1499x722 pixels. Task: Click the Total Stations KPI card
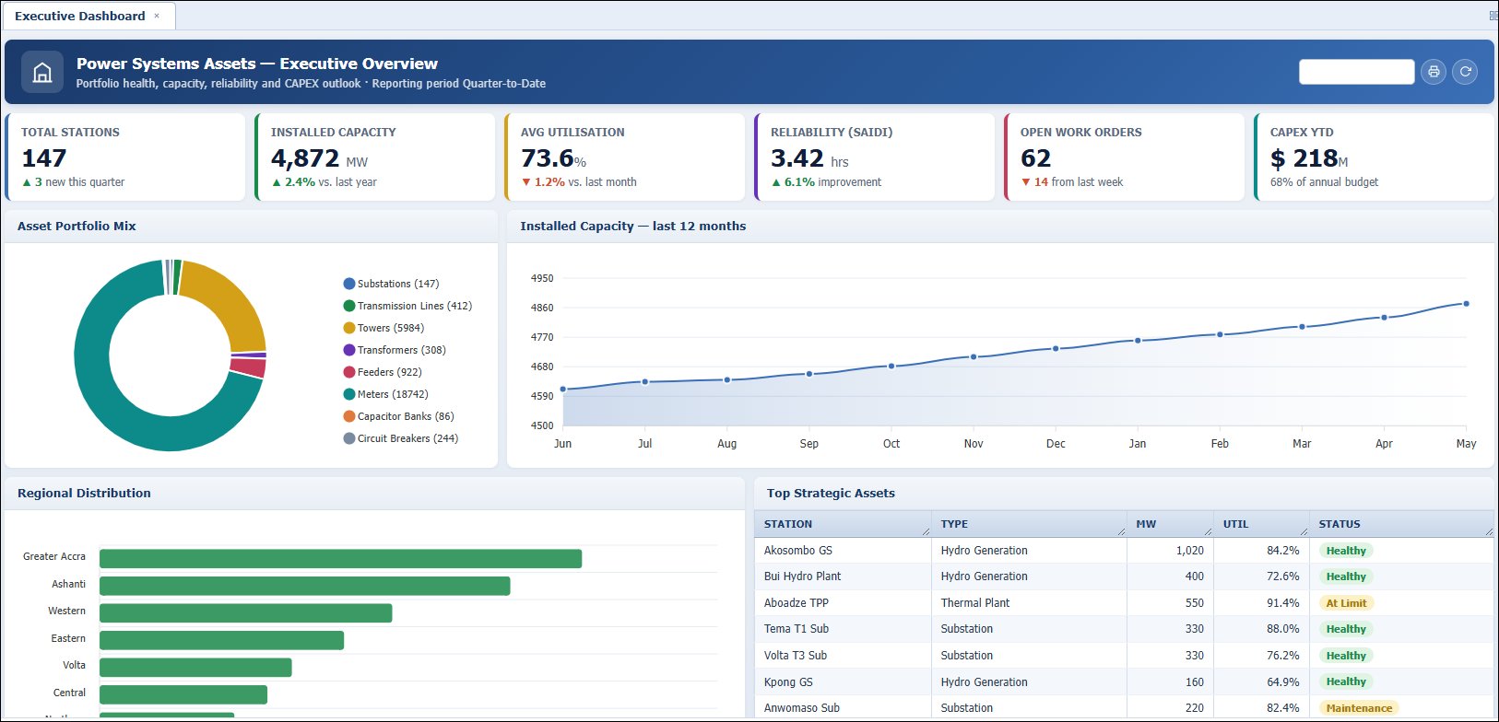tap(125, 157)
